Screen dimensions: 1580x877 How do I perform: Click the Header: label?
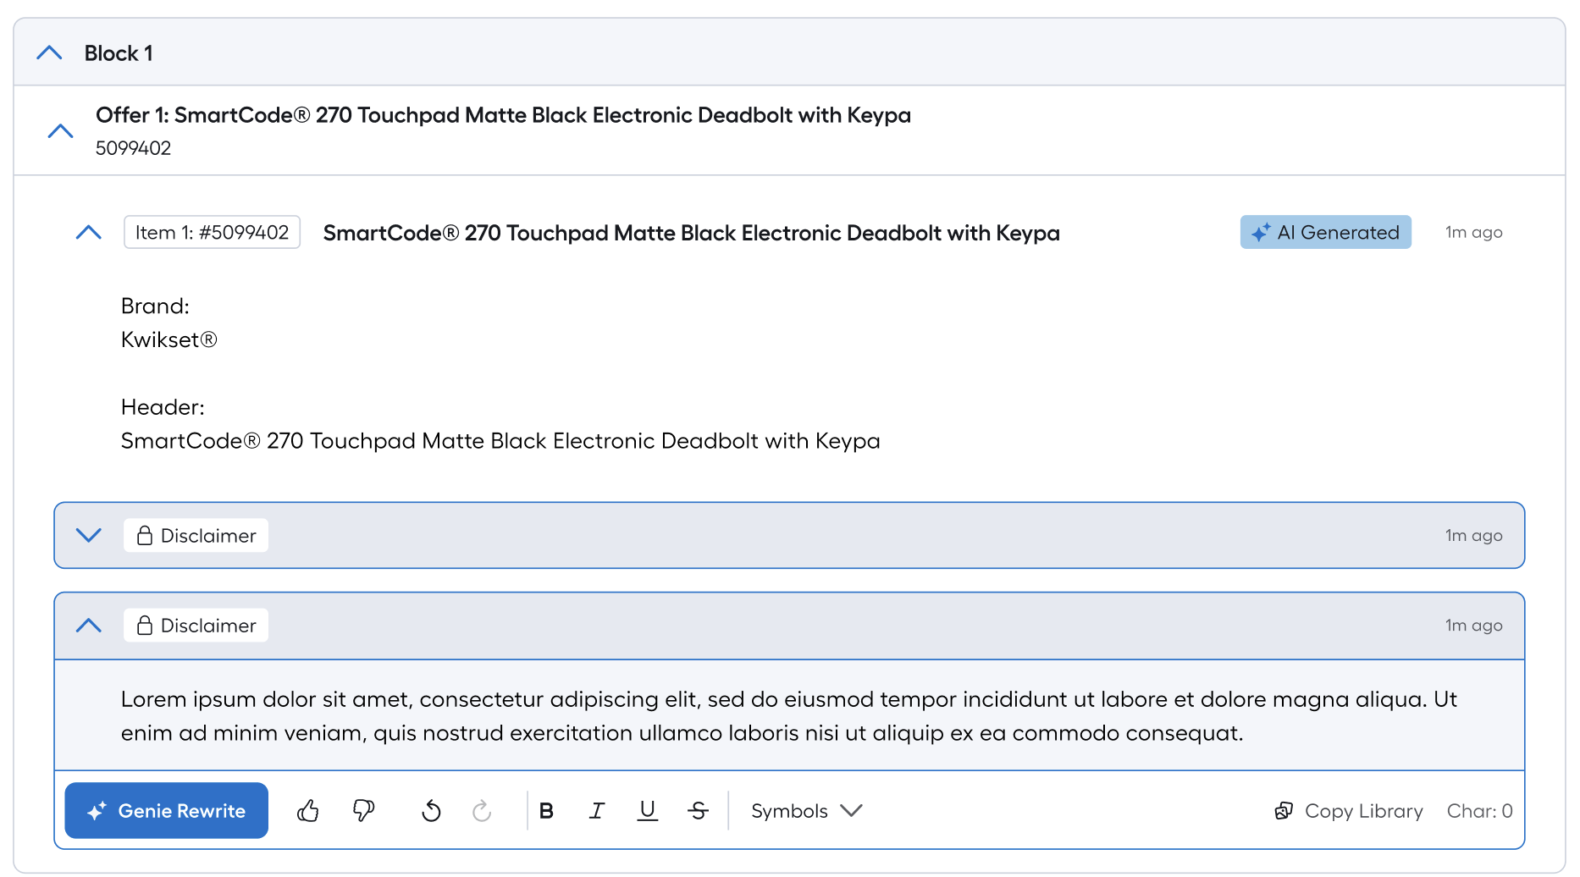(x=163, y=407)
